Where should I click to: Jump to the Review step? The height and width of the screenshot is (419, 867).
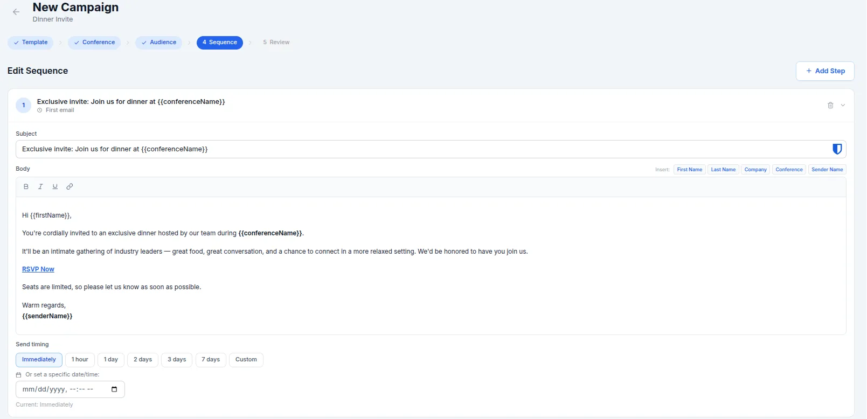click(x=276, y=43)
